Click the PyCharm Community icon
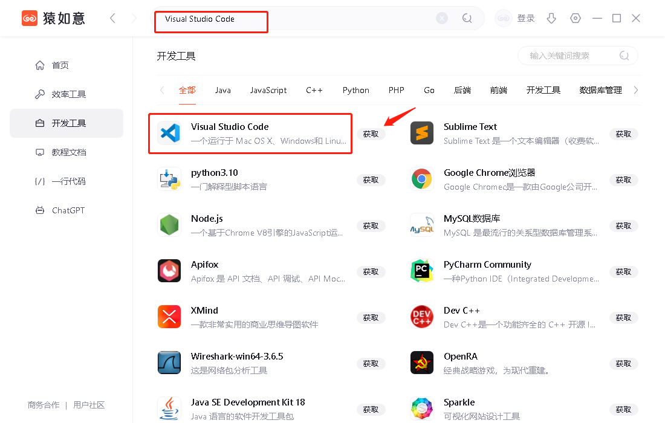The image size is (665, 423). 421,271
